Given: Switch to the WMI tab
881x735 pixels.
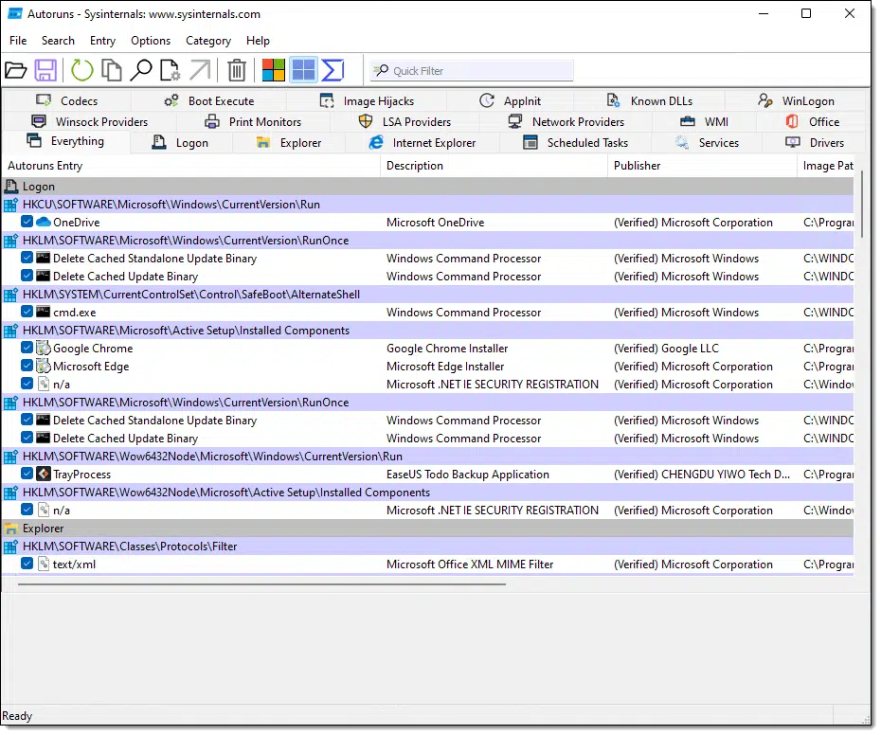Looking at the screenshot, I should [704, 122].
